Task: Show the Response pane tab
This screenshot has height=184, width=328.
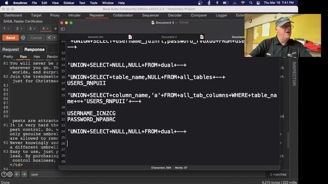Action: tap(34, 50)
